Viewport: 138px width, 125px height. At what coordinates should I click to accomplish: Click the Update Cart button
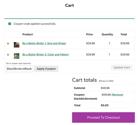tap(122, 67)
